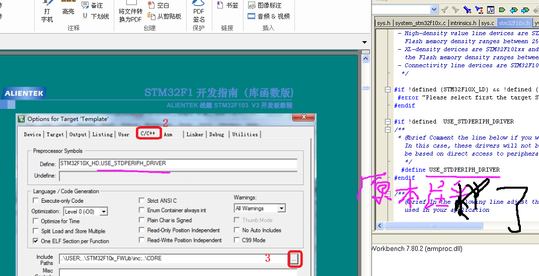Create a Blank (空白) PDF page

pos(159,5)
